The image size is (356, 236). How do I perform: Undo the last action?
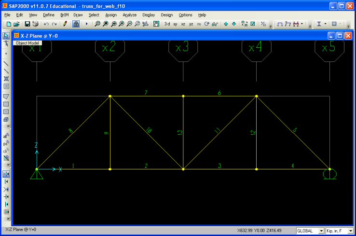click(x=46, y=24)
